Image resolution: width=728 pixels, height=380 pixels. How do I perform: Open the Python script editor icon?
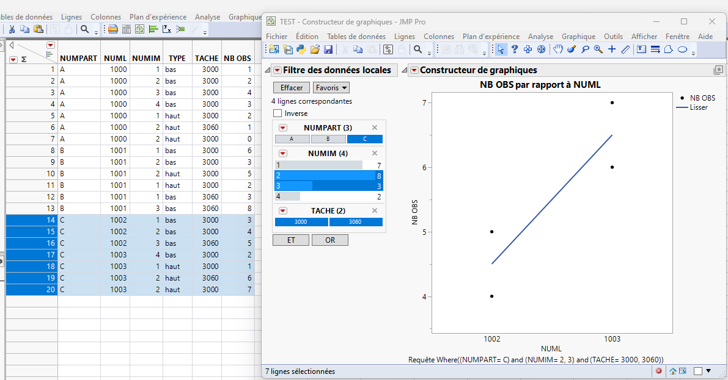click(301, 49)
